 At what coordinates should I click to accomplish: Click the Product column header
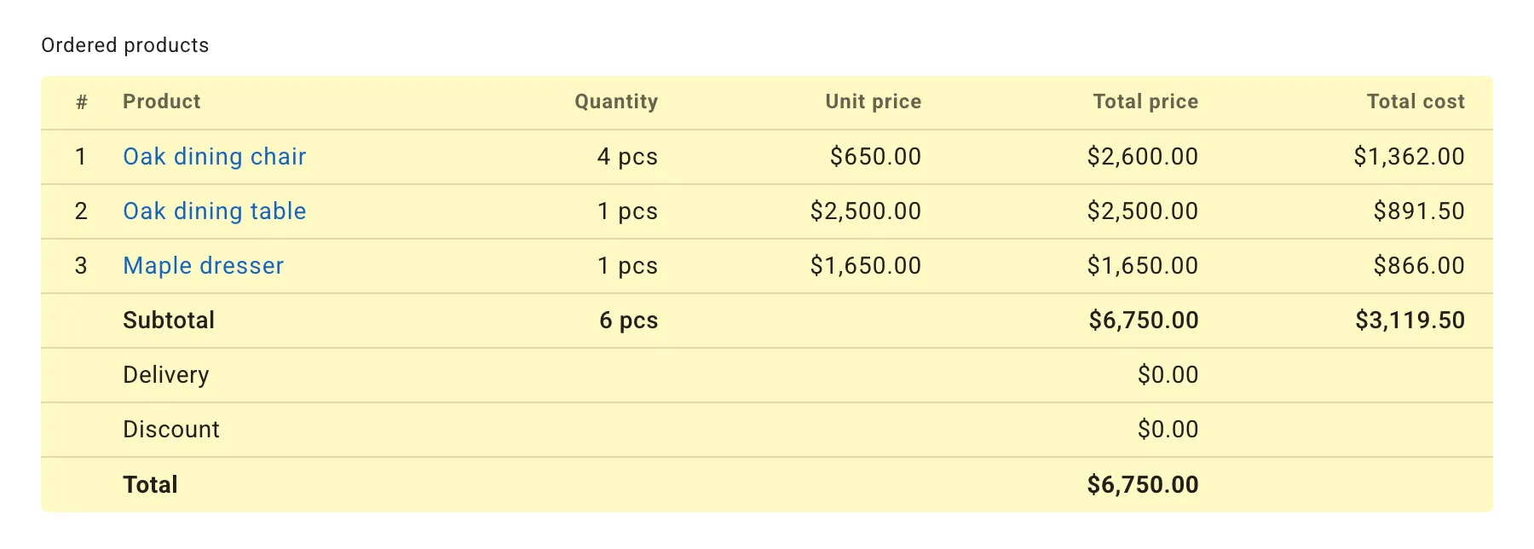(162, 101)
